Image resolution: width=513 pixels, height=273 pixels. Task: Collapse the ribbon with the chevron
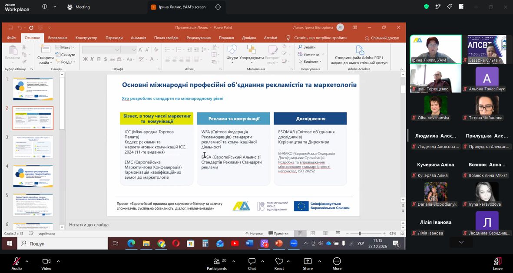pos(402,69)
